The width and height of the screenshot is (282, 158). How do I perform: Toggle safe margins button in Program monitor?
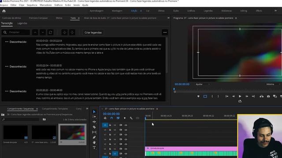click(205, 97)
